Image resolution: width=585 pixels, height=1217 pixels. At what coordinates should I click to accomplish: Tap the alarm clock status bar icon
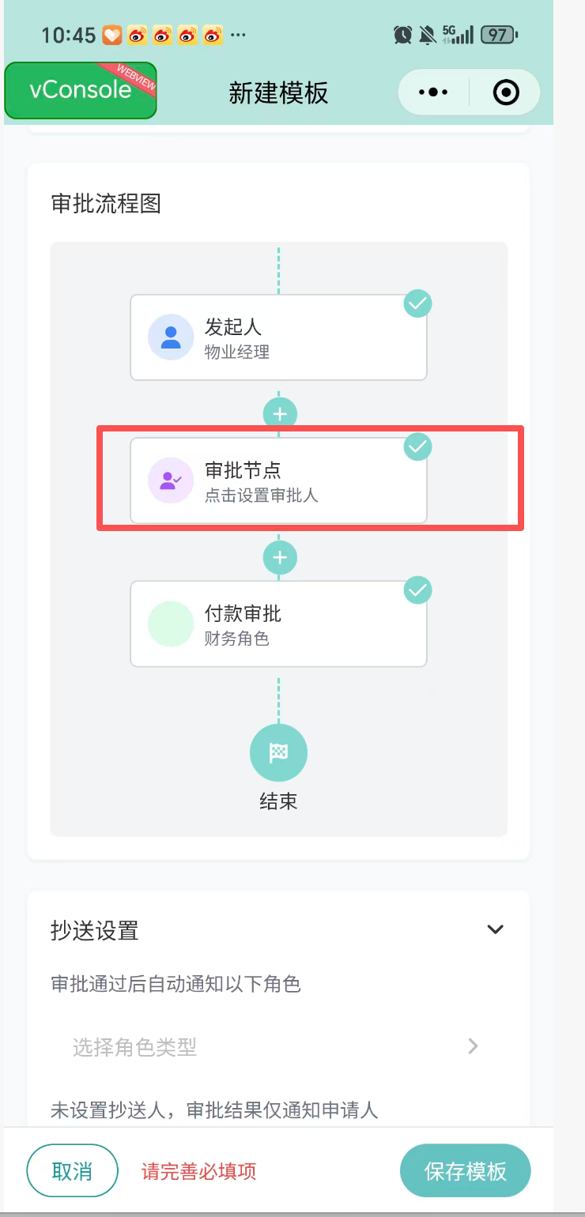[403, 35]
